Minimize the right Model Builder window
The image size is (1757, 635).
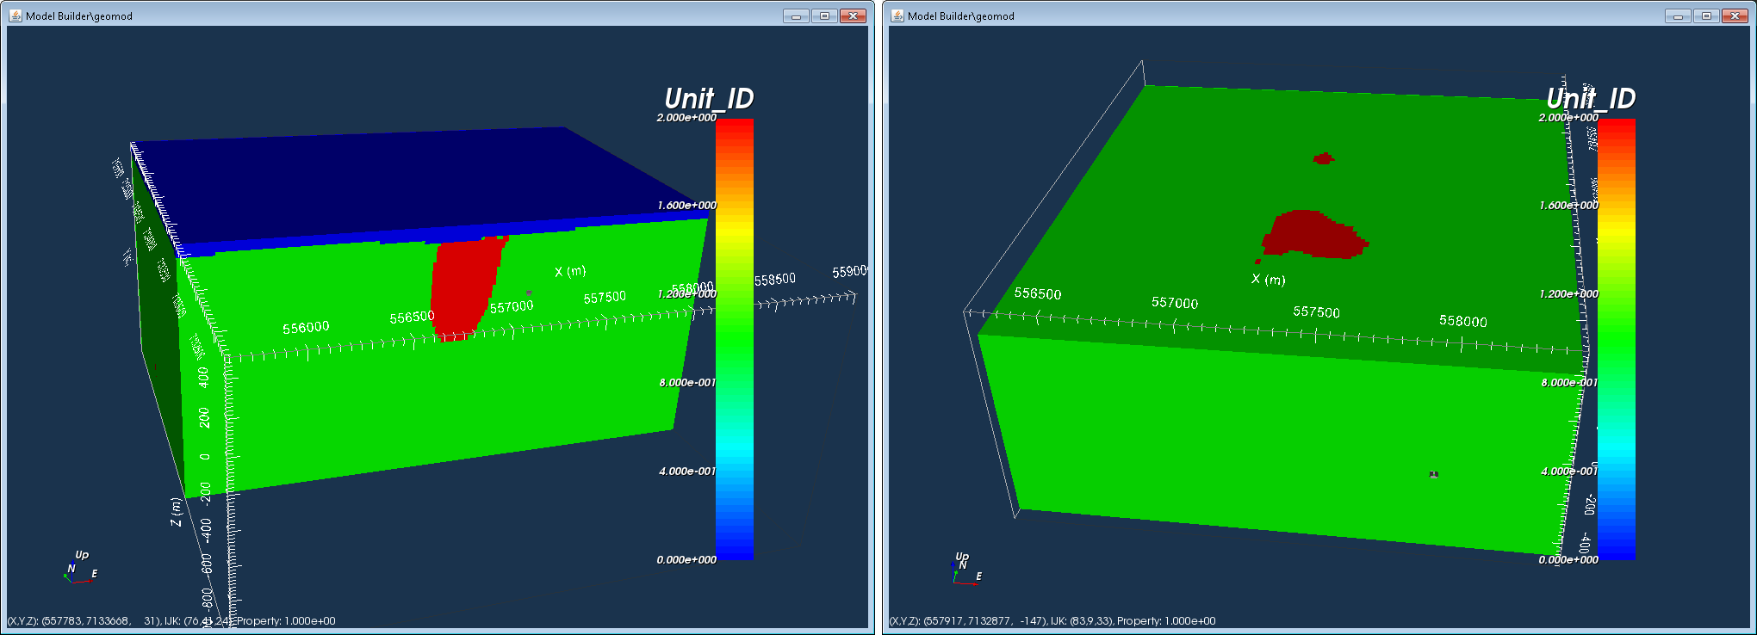(1678, 15)
